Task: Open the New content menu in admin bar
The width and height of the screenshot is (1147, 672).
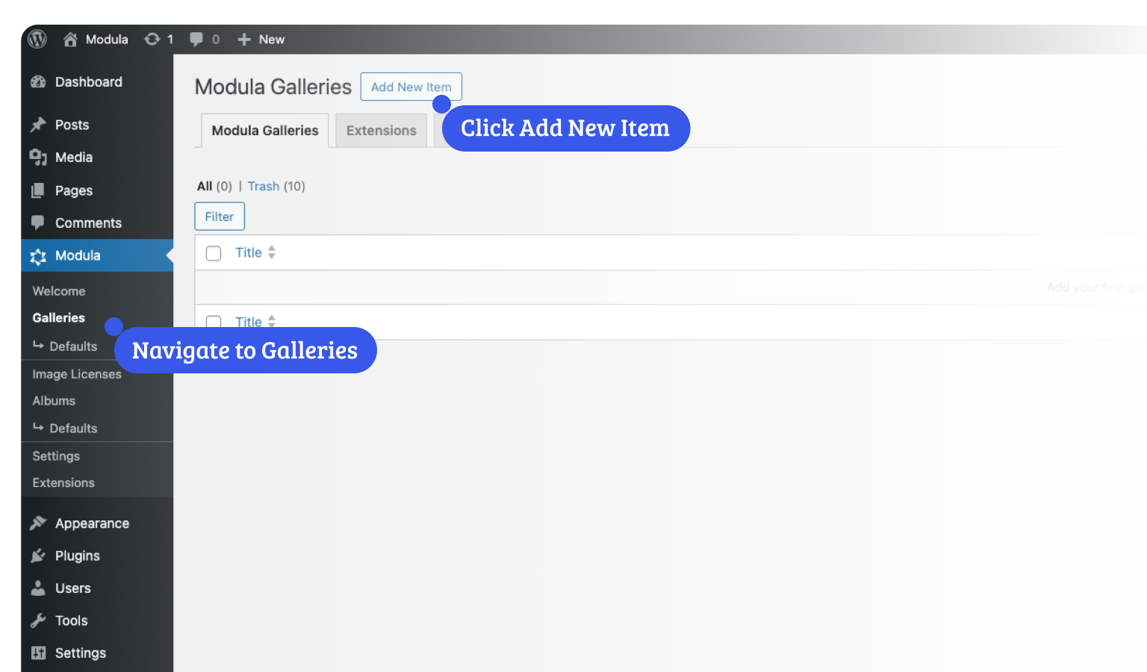Action: 261,40
